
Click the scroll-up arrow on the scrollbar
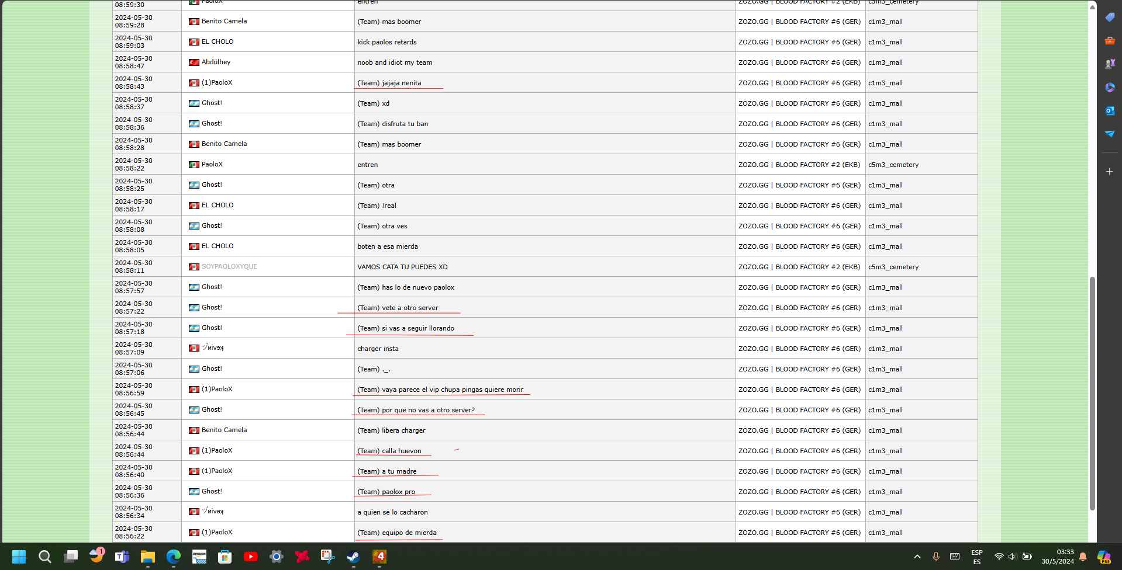pos(1092,7)
